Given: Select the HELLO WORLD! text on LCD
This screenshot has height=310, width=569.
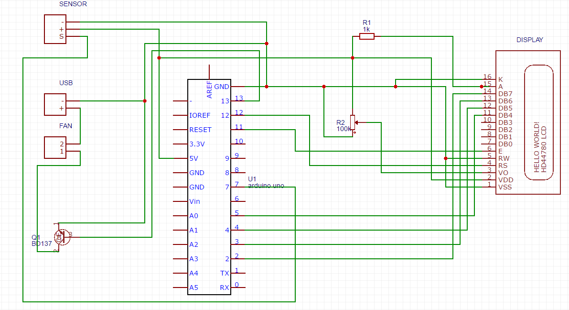Looking at the screenshot, I should (x=537, y=146).
